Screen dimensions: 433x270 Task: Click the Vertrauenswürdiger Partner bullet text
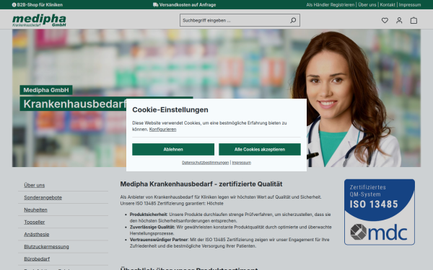click(x=229, y=243)
